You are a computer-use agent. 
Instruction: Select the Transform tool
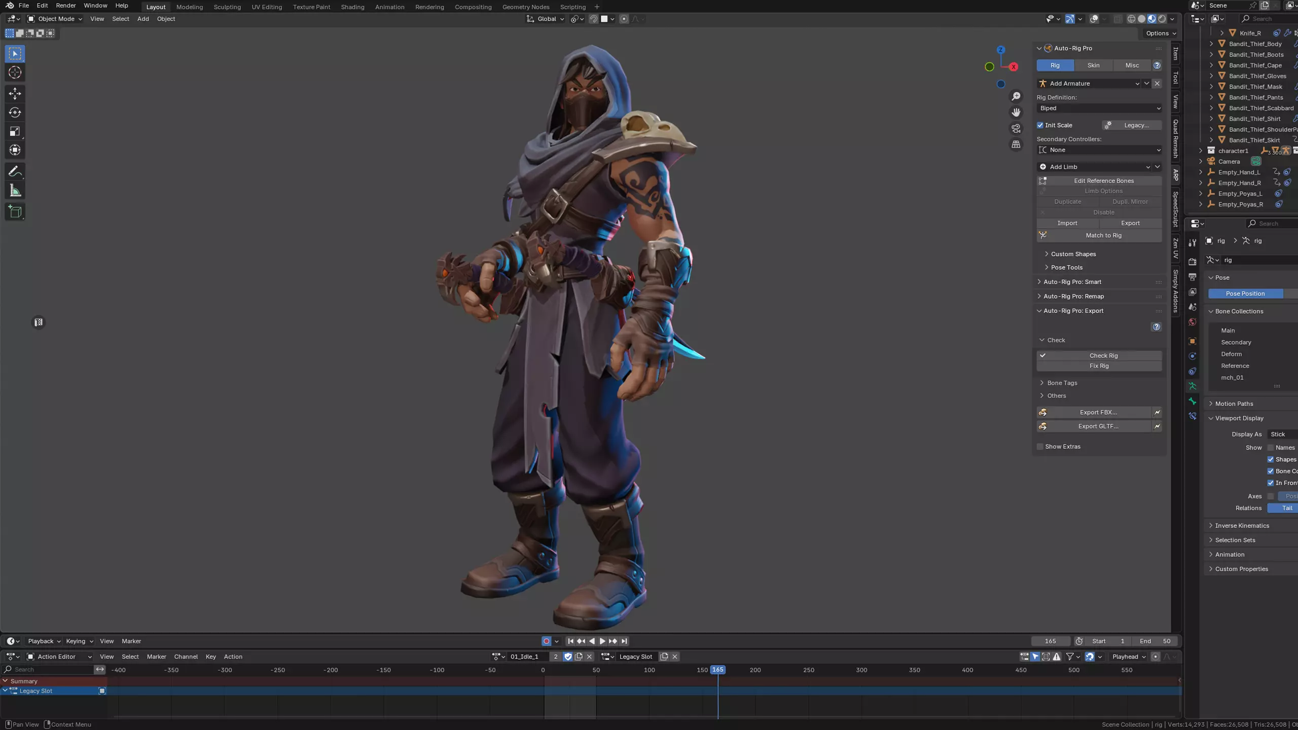pos(15,150)
